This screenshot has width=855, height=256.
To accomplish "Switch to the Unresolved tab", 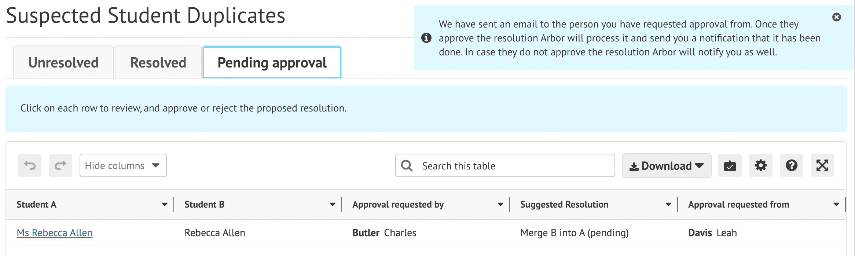I will (63, 63).
